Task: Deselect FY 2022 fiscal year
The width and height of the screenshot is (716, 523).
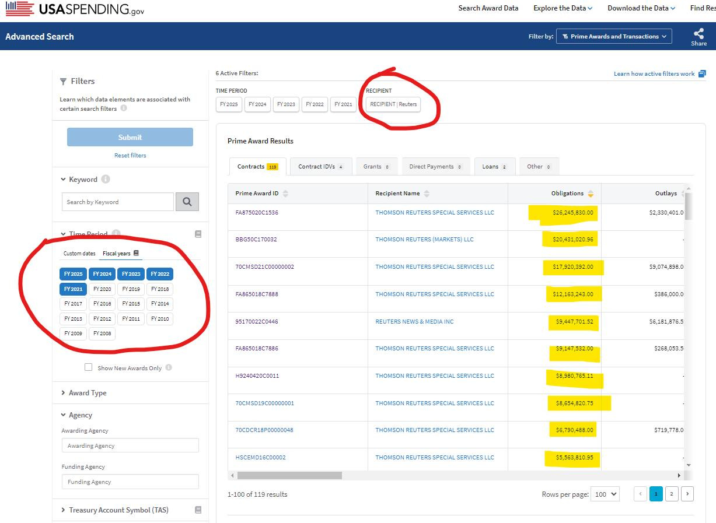Action: [x=160, y=274]
